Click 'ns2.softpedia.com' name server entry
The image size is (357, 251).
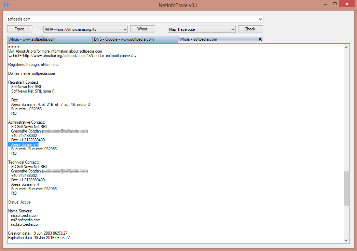pyautogui.click(x=26, y=220)
